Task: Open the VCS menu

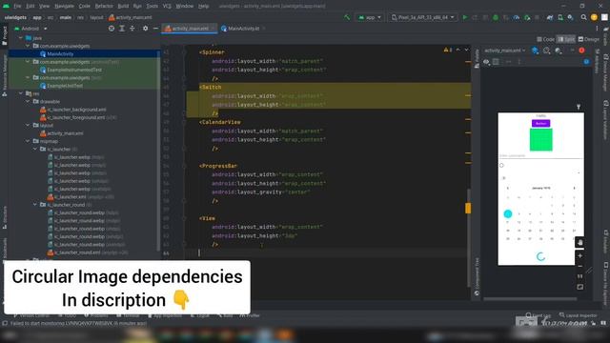Action: 167,6
